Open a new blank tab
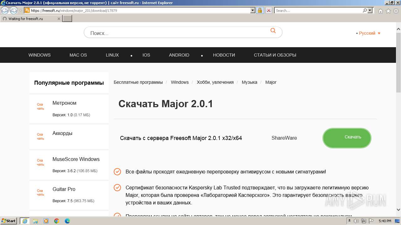401x225 pixels. 67,19
